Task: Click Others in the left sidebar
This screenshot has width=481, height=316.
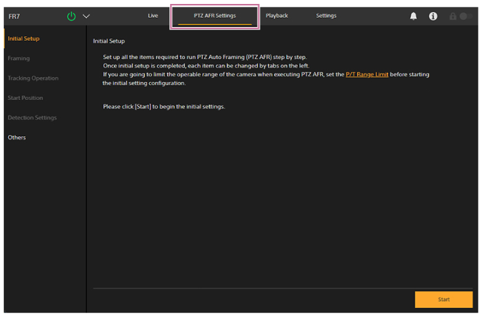Action: 17,137
